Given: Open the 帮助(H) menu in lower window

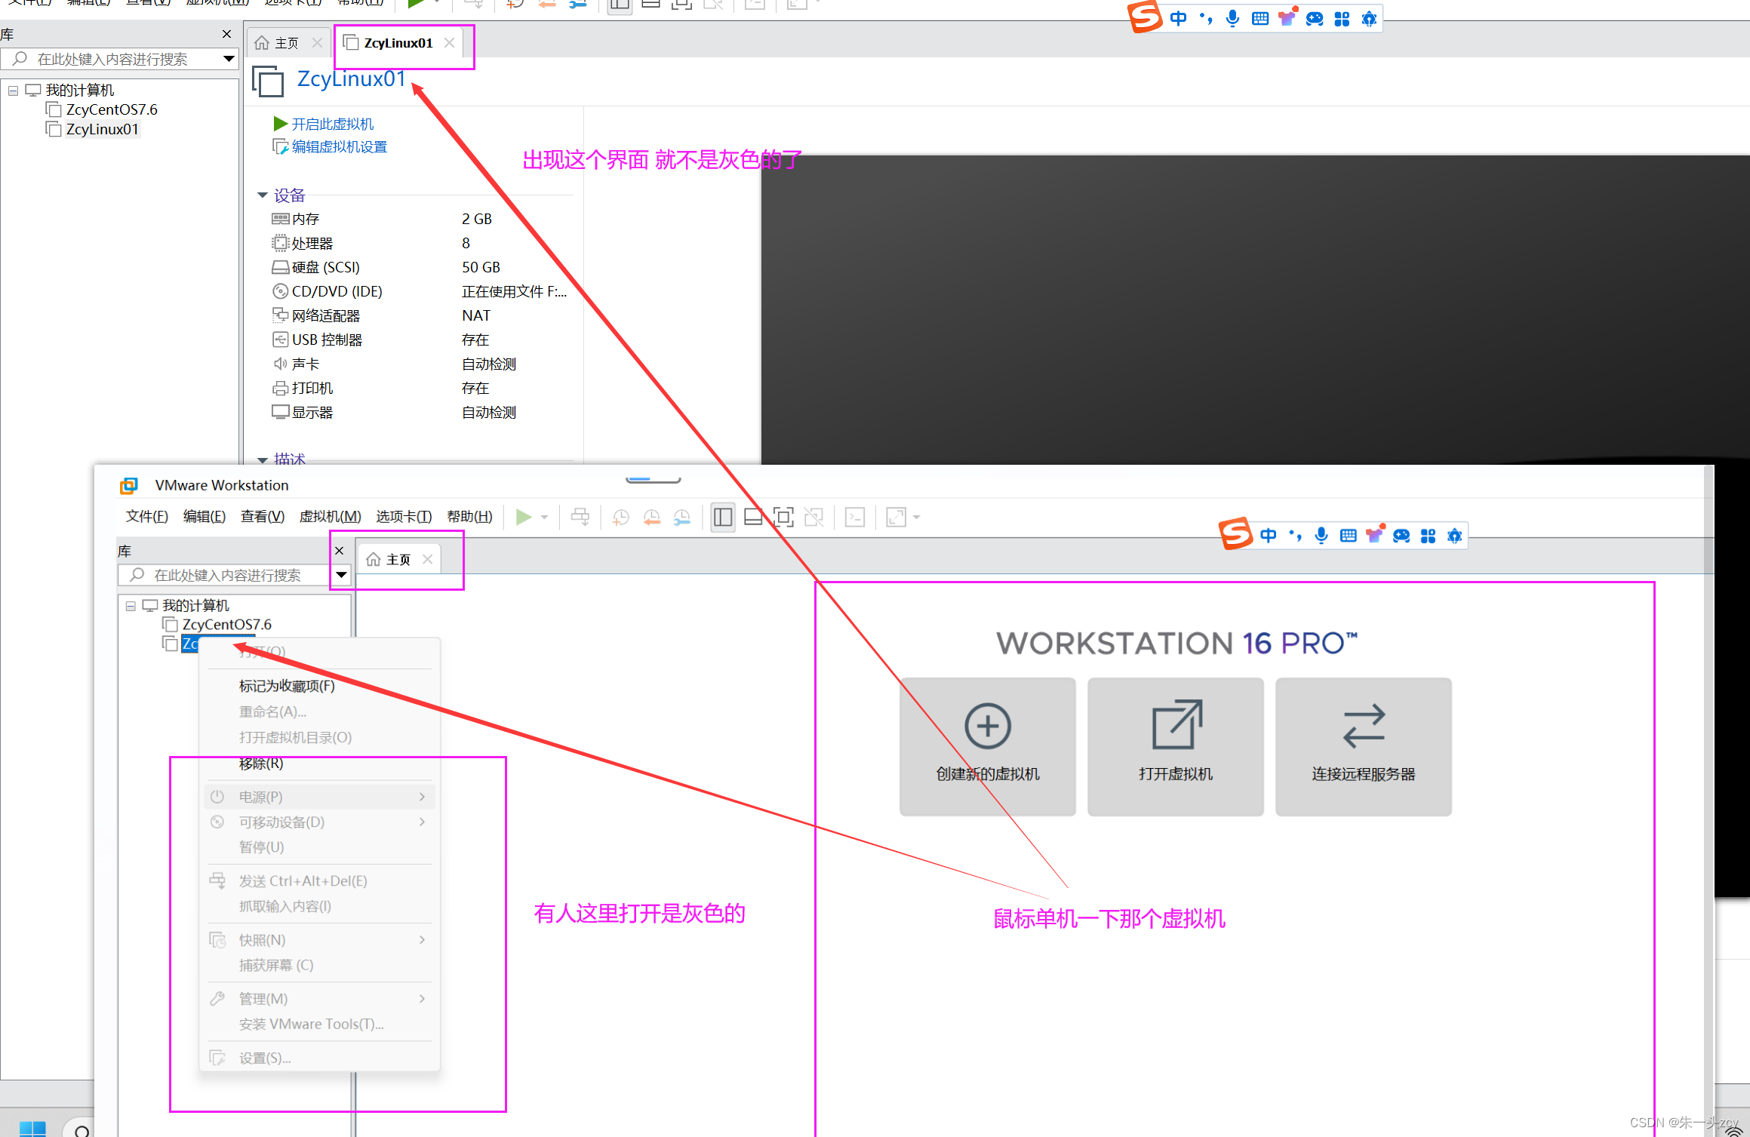Looking at the screenshot, I should 469,517.
